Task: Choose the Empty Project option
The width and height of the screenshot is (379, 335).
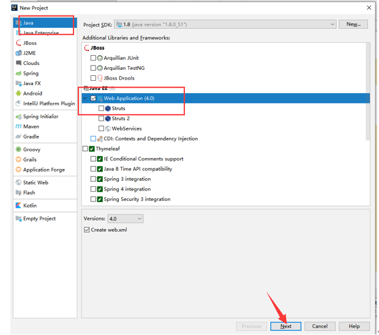Action: point(45,219)
